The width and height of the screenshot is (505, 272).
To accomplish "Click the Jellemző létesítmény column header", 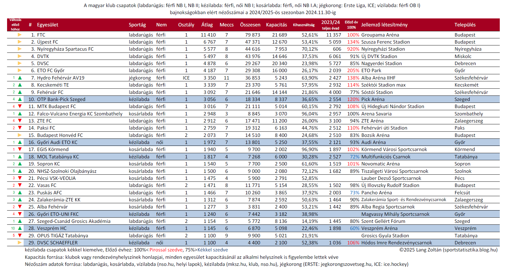I will tap(384, 25).
